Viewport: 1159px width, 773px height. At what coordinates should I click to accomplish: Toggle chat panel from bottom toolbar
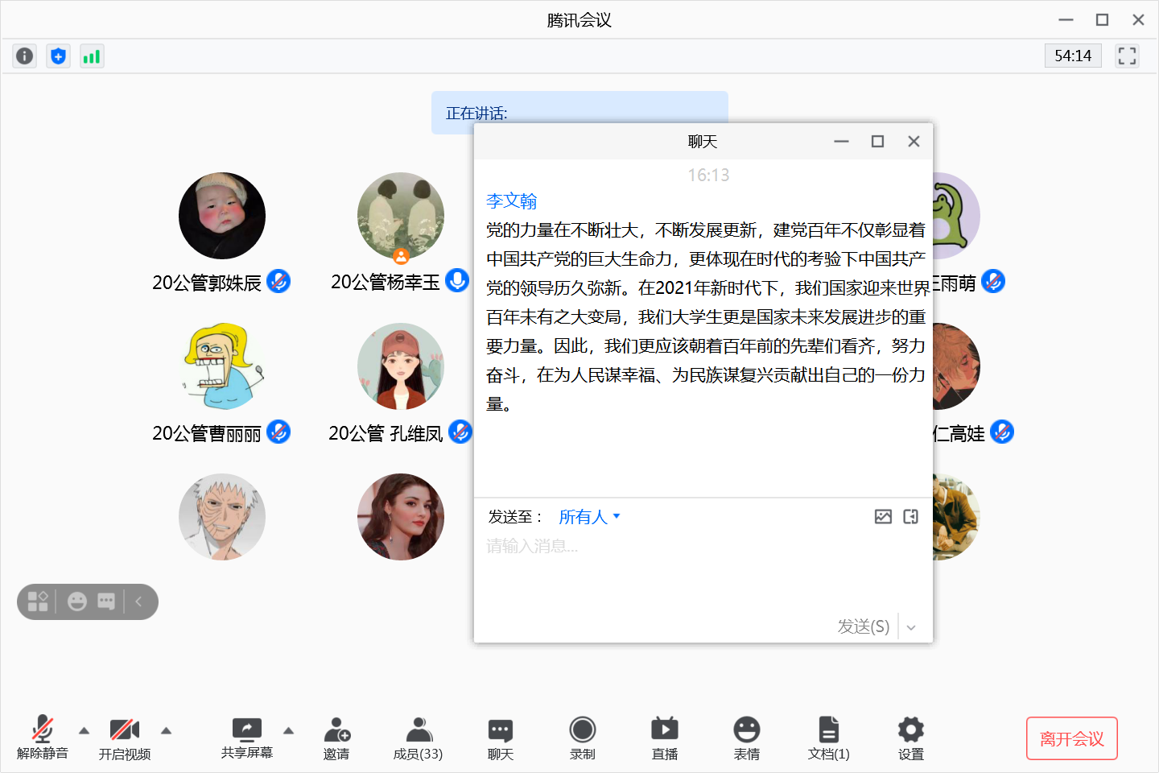point(500,738)
